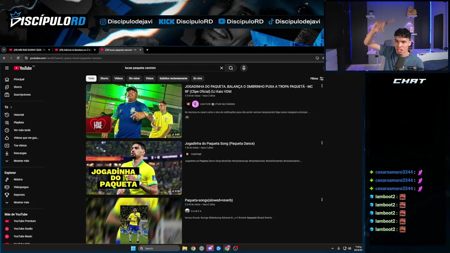Select the Sin mirar filter chip
The image size is (450, 253).
tap(134, 78)
